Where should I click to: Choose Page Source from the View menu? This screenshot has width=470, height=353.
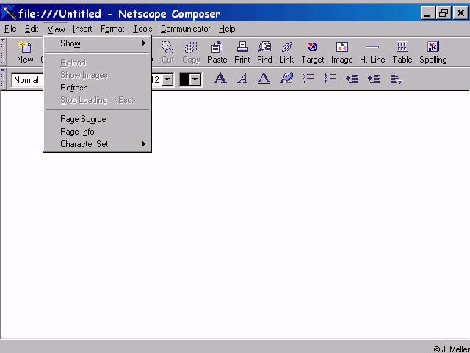click(97, 119)
